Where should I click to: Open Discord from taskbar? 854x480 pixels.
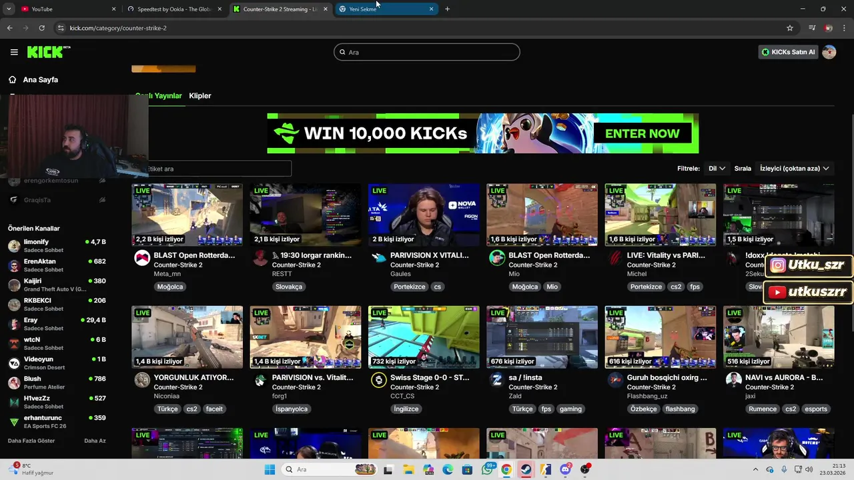pos(565,469)
